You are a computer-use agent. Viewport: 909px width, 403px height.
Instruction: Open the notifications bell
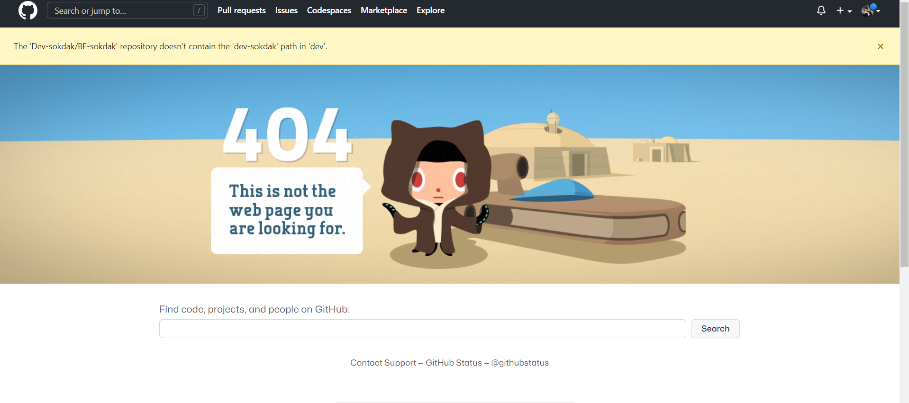[821, 10]
